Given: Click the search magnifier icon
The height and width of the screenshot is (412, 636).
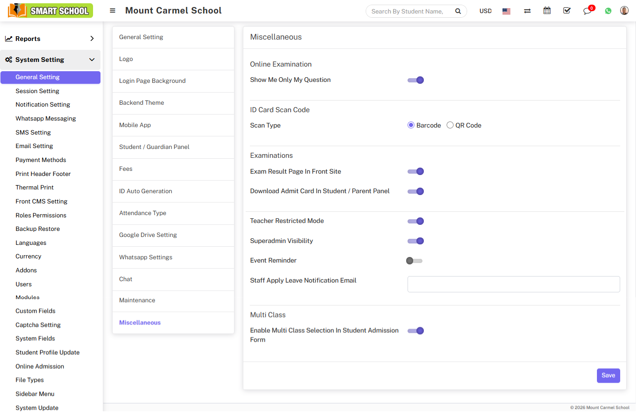Looking at the screenshot, I should [x=458, y=11].
